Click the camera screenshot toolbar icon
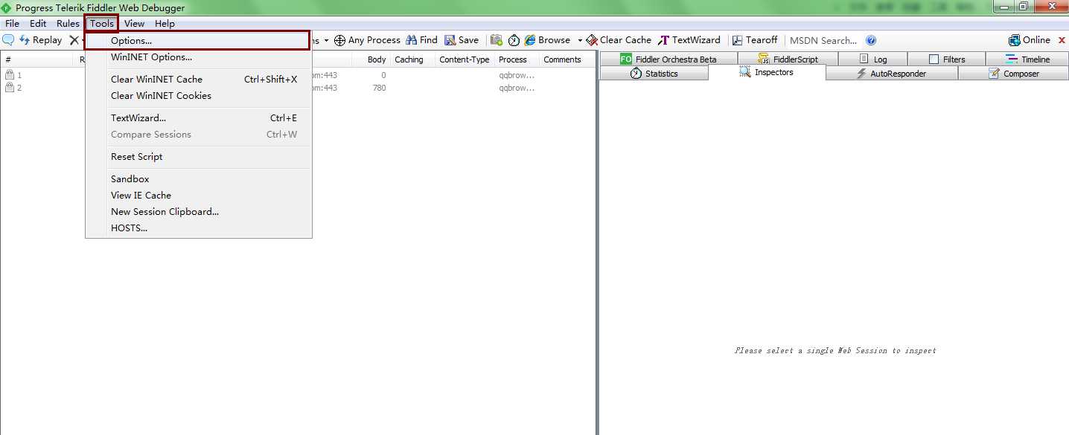This screenshot has height=435, width=1069. click(x=497, y=40)
